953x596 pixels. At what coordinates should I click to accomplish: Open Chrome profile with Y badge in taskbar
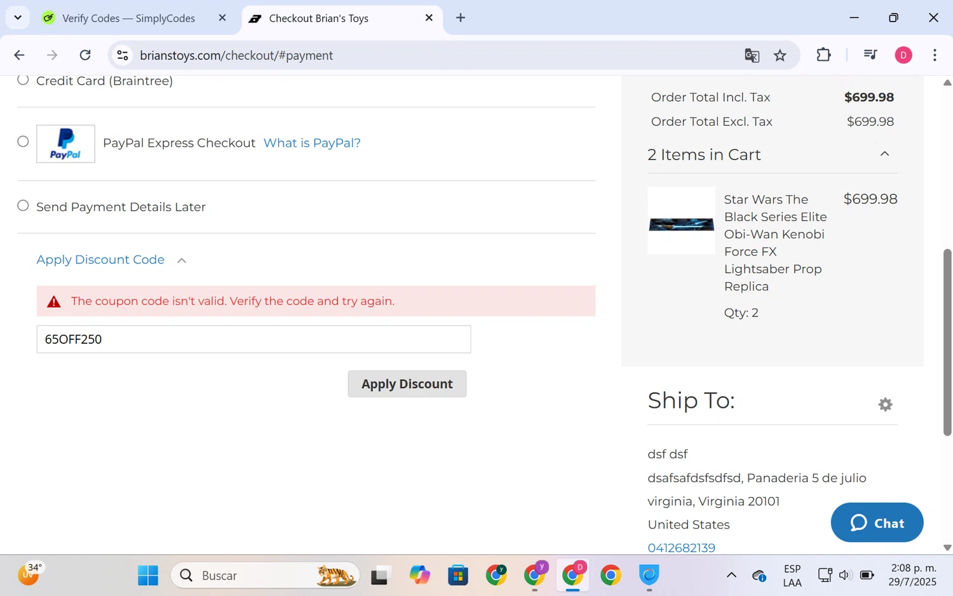click(x=535, y=574)
